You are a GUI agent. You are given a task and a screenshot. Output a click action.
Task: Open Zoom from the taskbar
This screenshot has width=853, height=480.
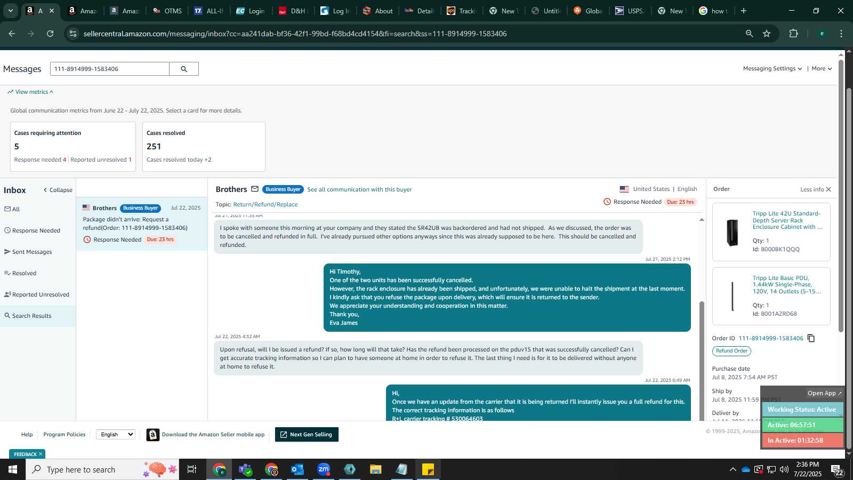point(324,469)
